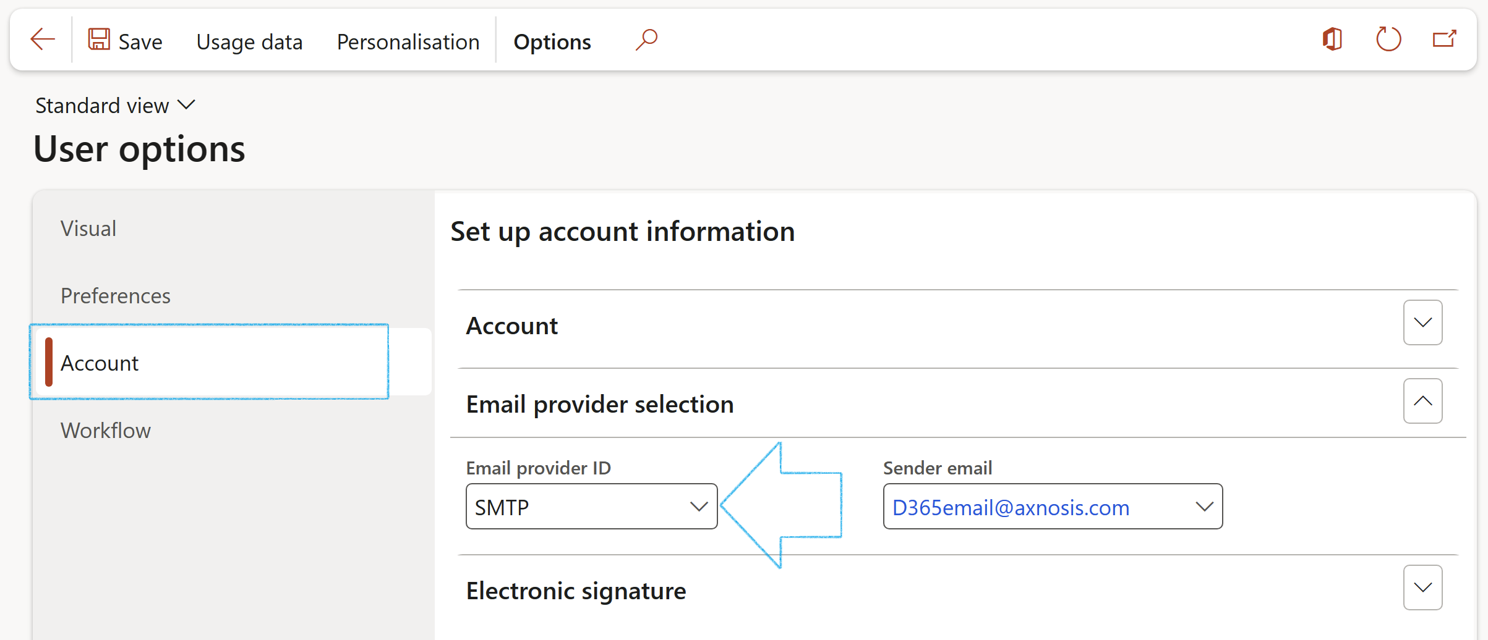The height and width of the screenshot is (640, 1488).
Task: Open the search magnifier in toolbar
Action: pyautogui.click(x=646, y=40)
